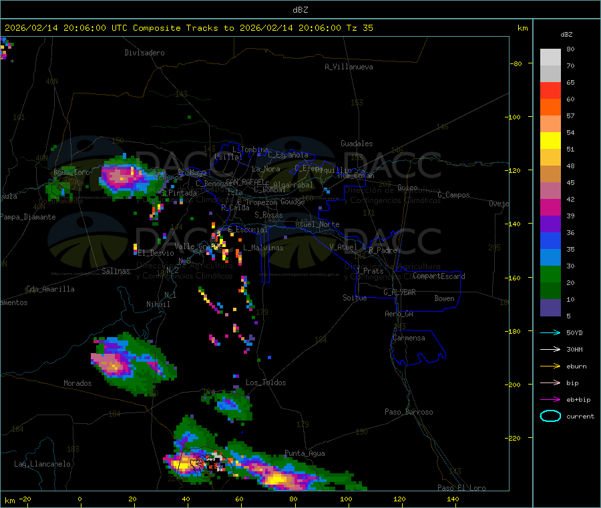
Task: Click the Carmensa place label
Action: coord(409,338)
